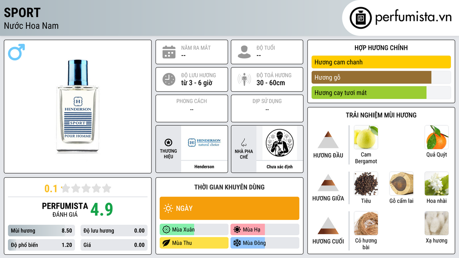Click the Mùa Đông season bar
459x258 pixels.
(x=264, y=243)
